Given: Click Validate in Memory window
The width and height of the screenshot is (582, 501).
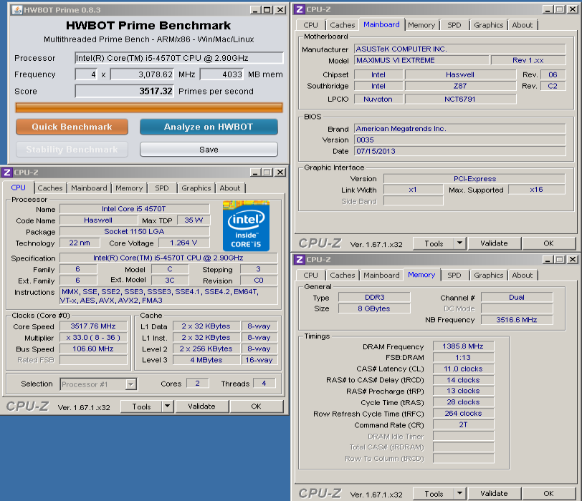Looking at the screenshot, I should tap(494, 494).
